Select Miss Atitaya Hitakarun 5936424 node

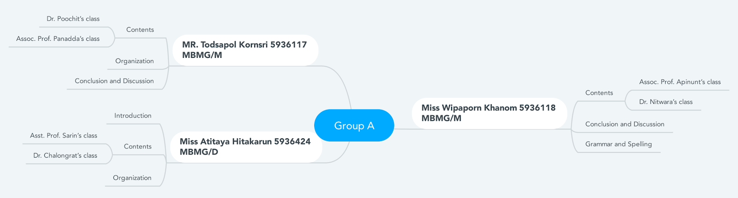246,147
